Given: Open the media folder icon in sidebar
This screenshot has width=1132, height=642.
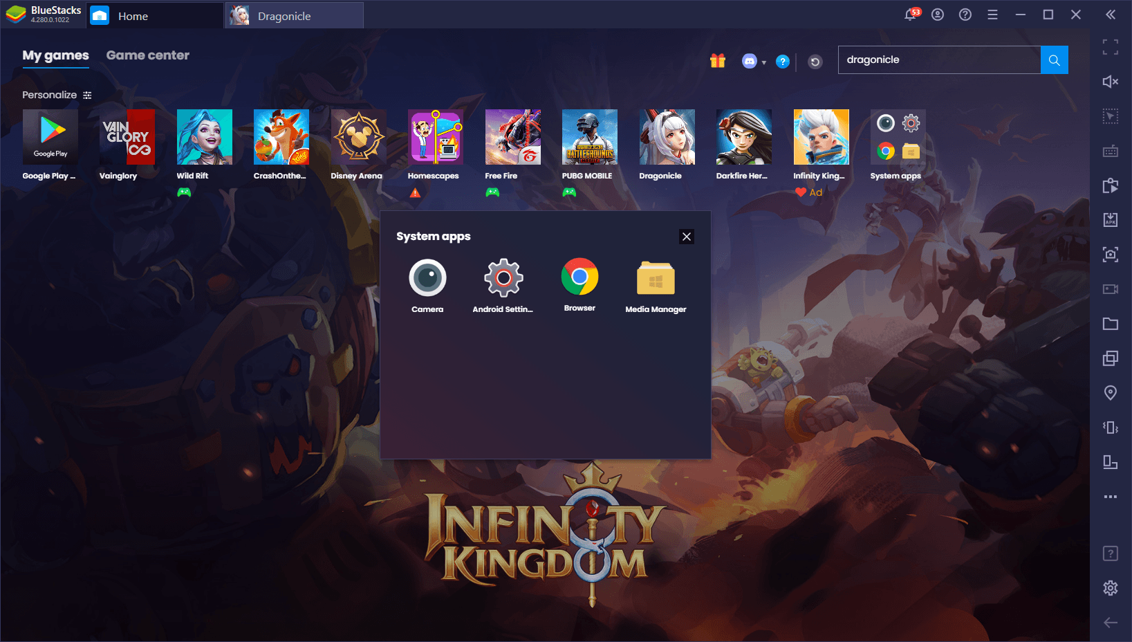Looking at the screenshot, I should click(x=1111, y=324).
